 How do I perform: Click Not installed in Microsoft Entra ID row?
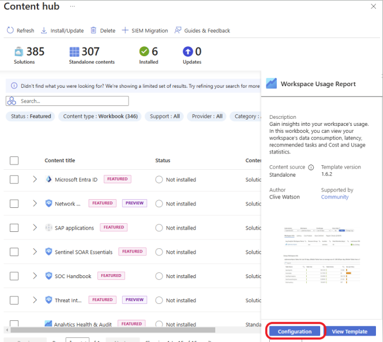click(181, 180)
